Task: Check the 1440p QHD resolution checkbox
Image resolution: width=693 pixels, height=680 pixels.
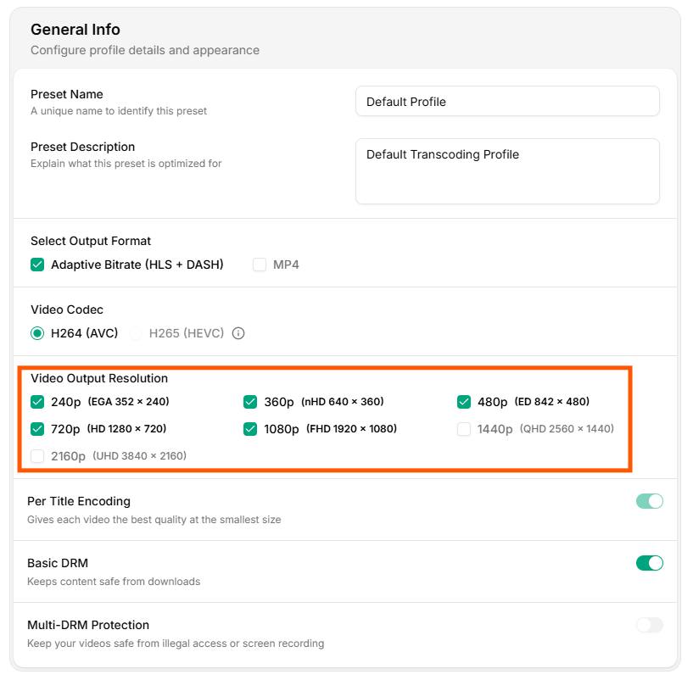Action: [x=464, y=429]
